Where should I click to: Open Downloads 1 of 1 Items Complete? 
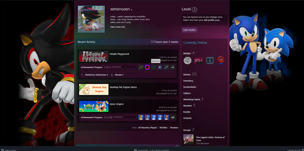[154, 150]
